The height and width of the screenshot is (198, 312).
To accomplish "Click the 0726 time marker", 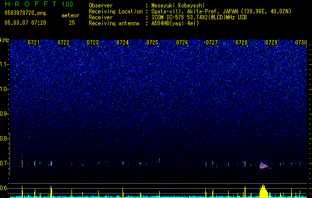I will (182, 43).
